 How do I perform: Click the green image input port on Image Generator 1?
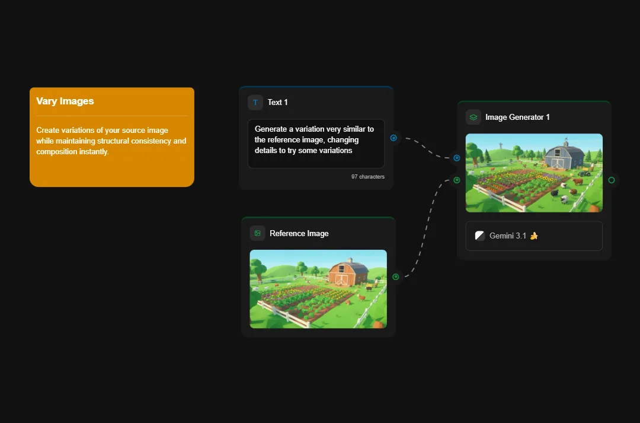click(456, 180)
